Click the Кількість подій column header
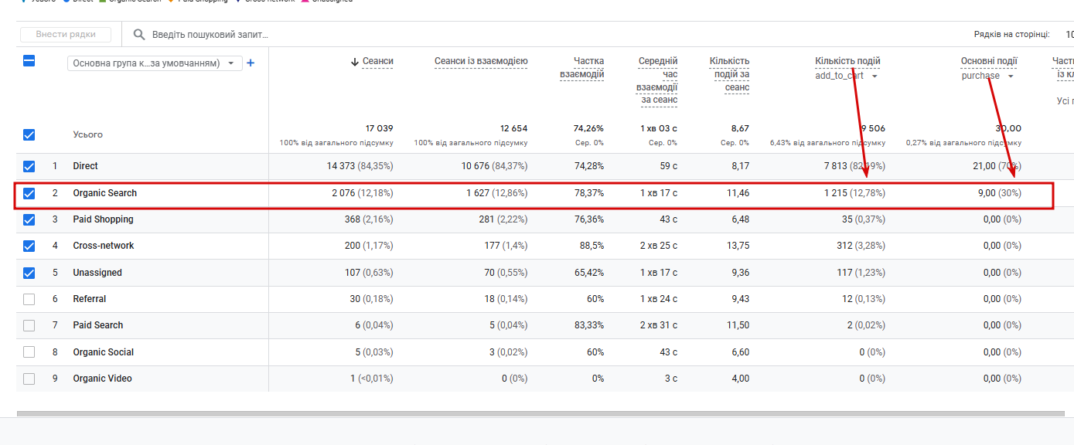 [x=847, y=62]
